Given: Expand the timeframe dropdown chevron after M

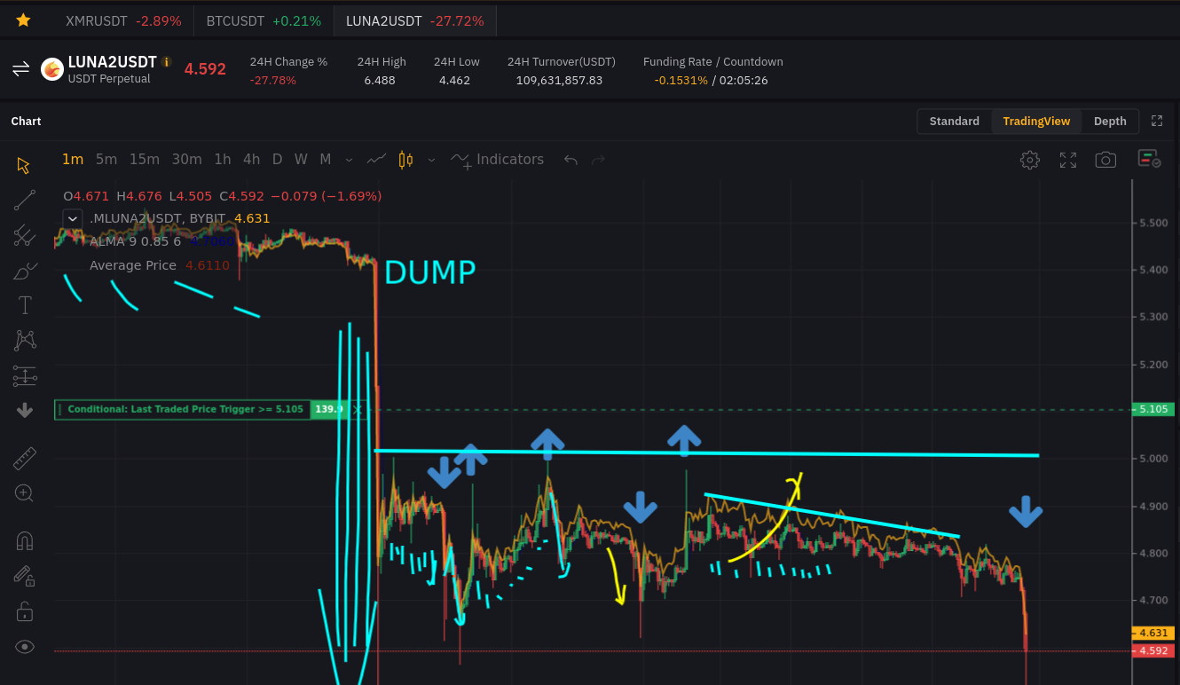Looking at the screenshot, I should pyautogui.click(x=349, y=160).
